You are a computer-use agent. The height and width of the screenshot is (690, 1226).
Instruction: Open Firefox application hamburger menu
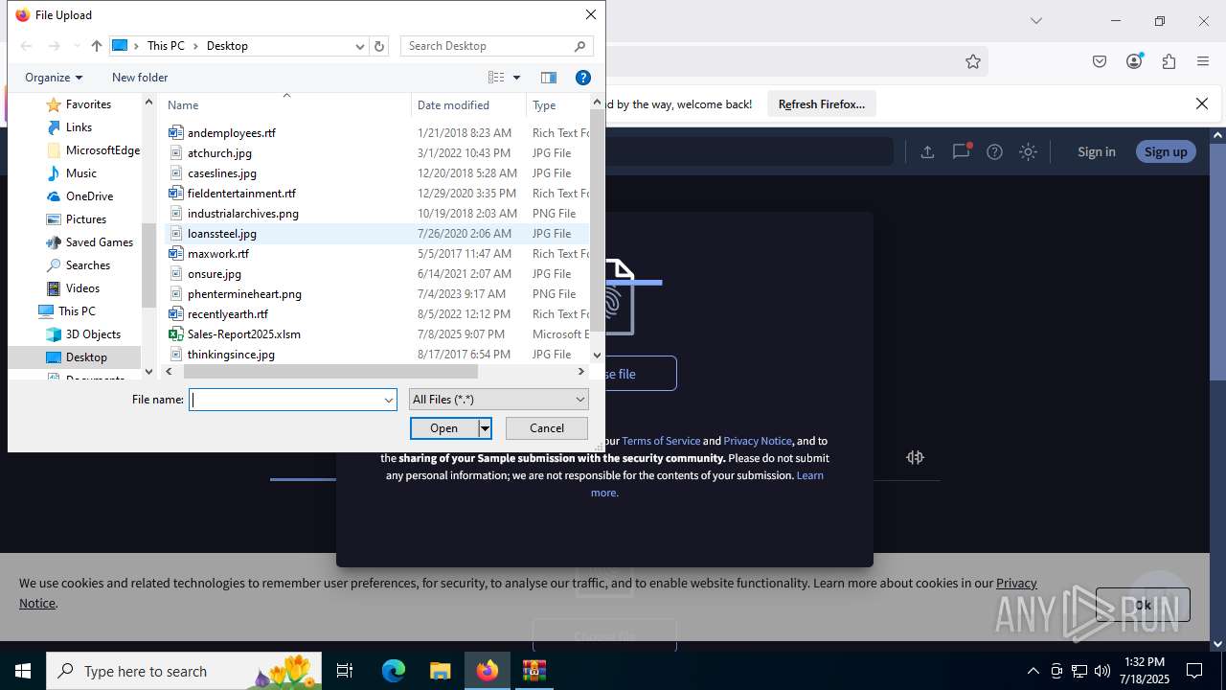tap(1203, 61)
